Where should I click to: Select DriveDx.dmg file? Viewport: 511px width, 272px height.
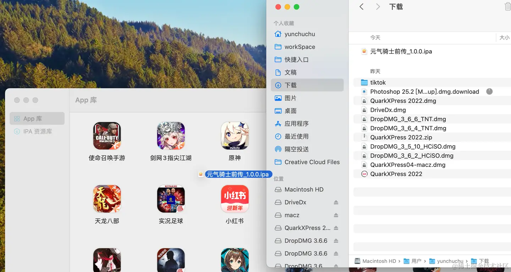pos(432,110)
